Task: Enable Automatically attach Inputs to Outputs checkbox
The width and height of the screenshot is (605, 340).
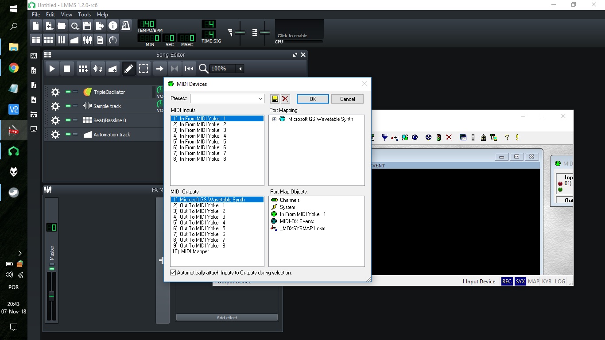Action: coord(173,272)
